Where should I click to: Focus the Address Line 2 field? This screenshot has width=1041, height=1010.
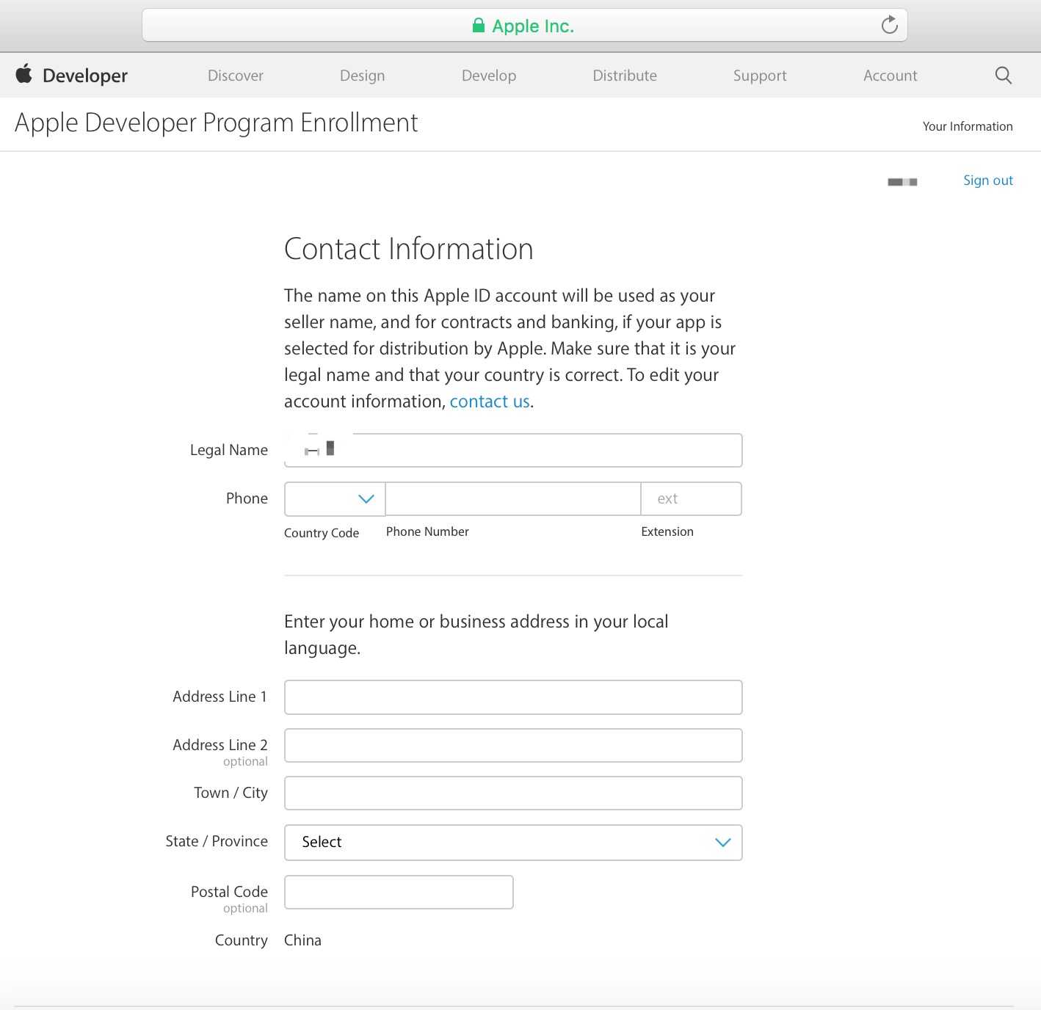coord(513,746)
